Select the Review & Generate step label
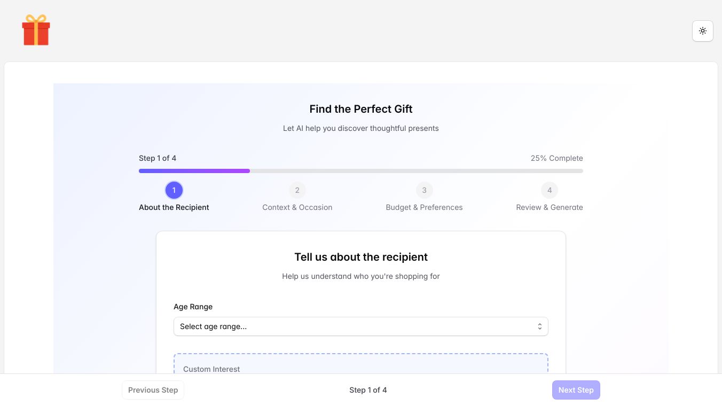The width and height of the screenshot is (722, 406). [550, 207]
